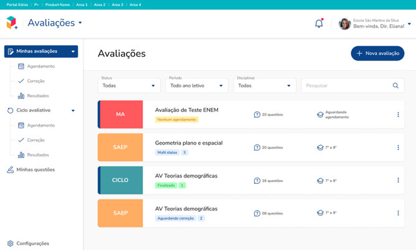This screenshot has width=416, height=250.
Task: Click the checkmark icon under Minhas avaliações
Action: pyautogui.click(x=21, y=81)
